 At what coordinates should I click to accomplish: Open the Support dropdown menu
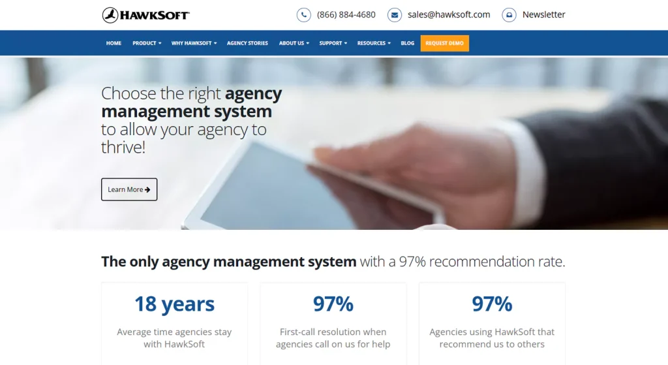333,43
